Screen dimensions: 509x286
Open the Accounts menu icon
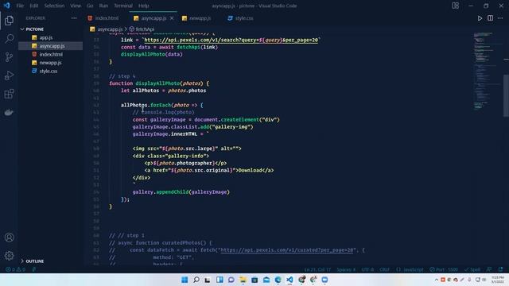(x=9, y=238)
